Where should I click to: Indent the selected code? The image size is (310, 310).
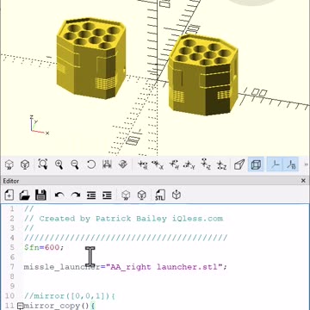click(x=107, y=195)
